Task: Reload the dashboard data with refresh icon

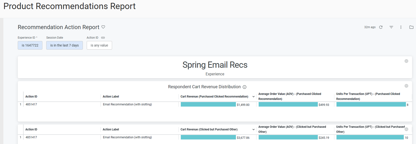Action: (x=381, y=27)
